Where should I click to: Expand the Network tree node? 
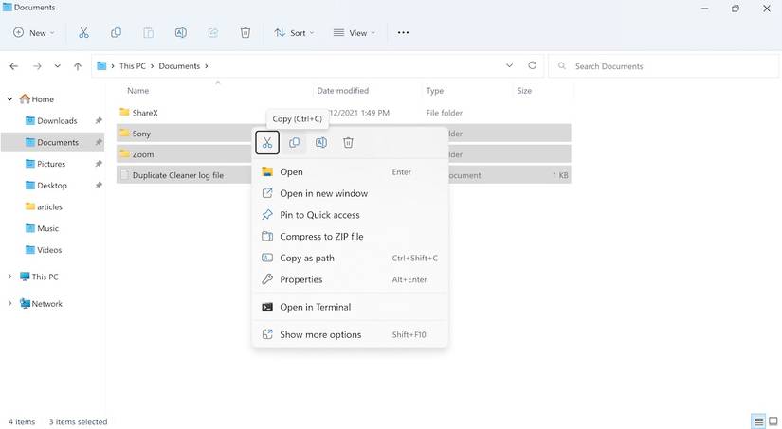pyautogui.click(x=10, y=304)
